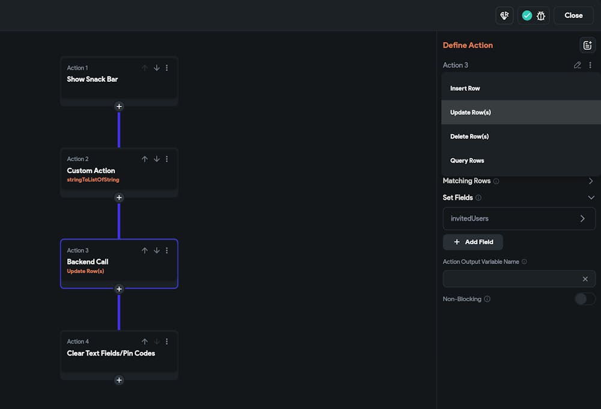The image size is (601, 409).
Task: Open the three-dot menu on Action 2 card
Action: (167, 159)
